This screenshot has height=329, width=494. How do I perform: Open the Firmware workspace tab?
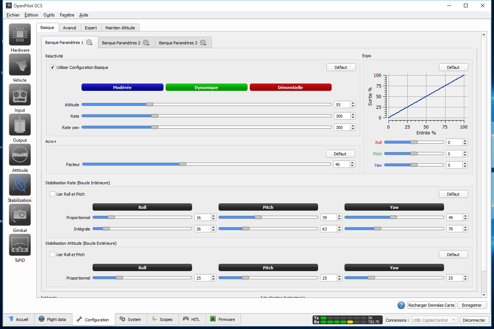coord(223,319)
